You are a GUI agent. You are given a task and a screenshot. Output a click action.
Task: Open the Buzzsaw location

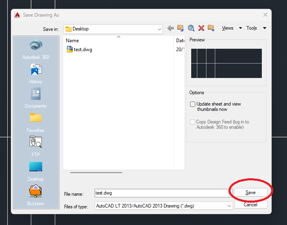36,195
